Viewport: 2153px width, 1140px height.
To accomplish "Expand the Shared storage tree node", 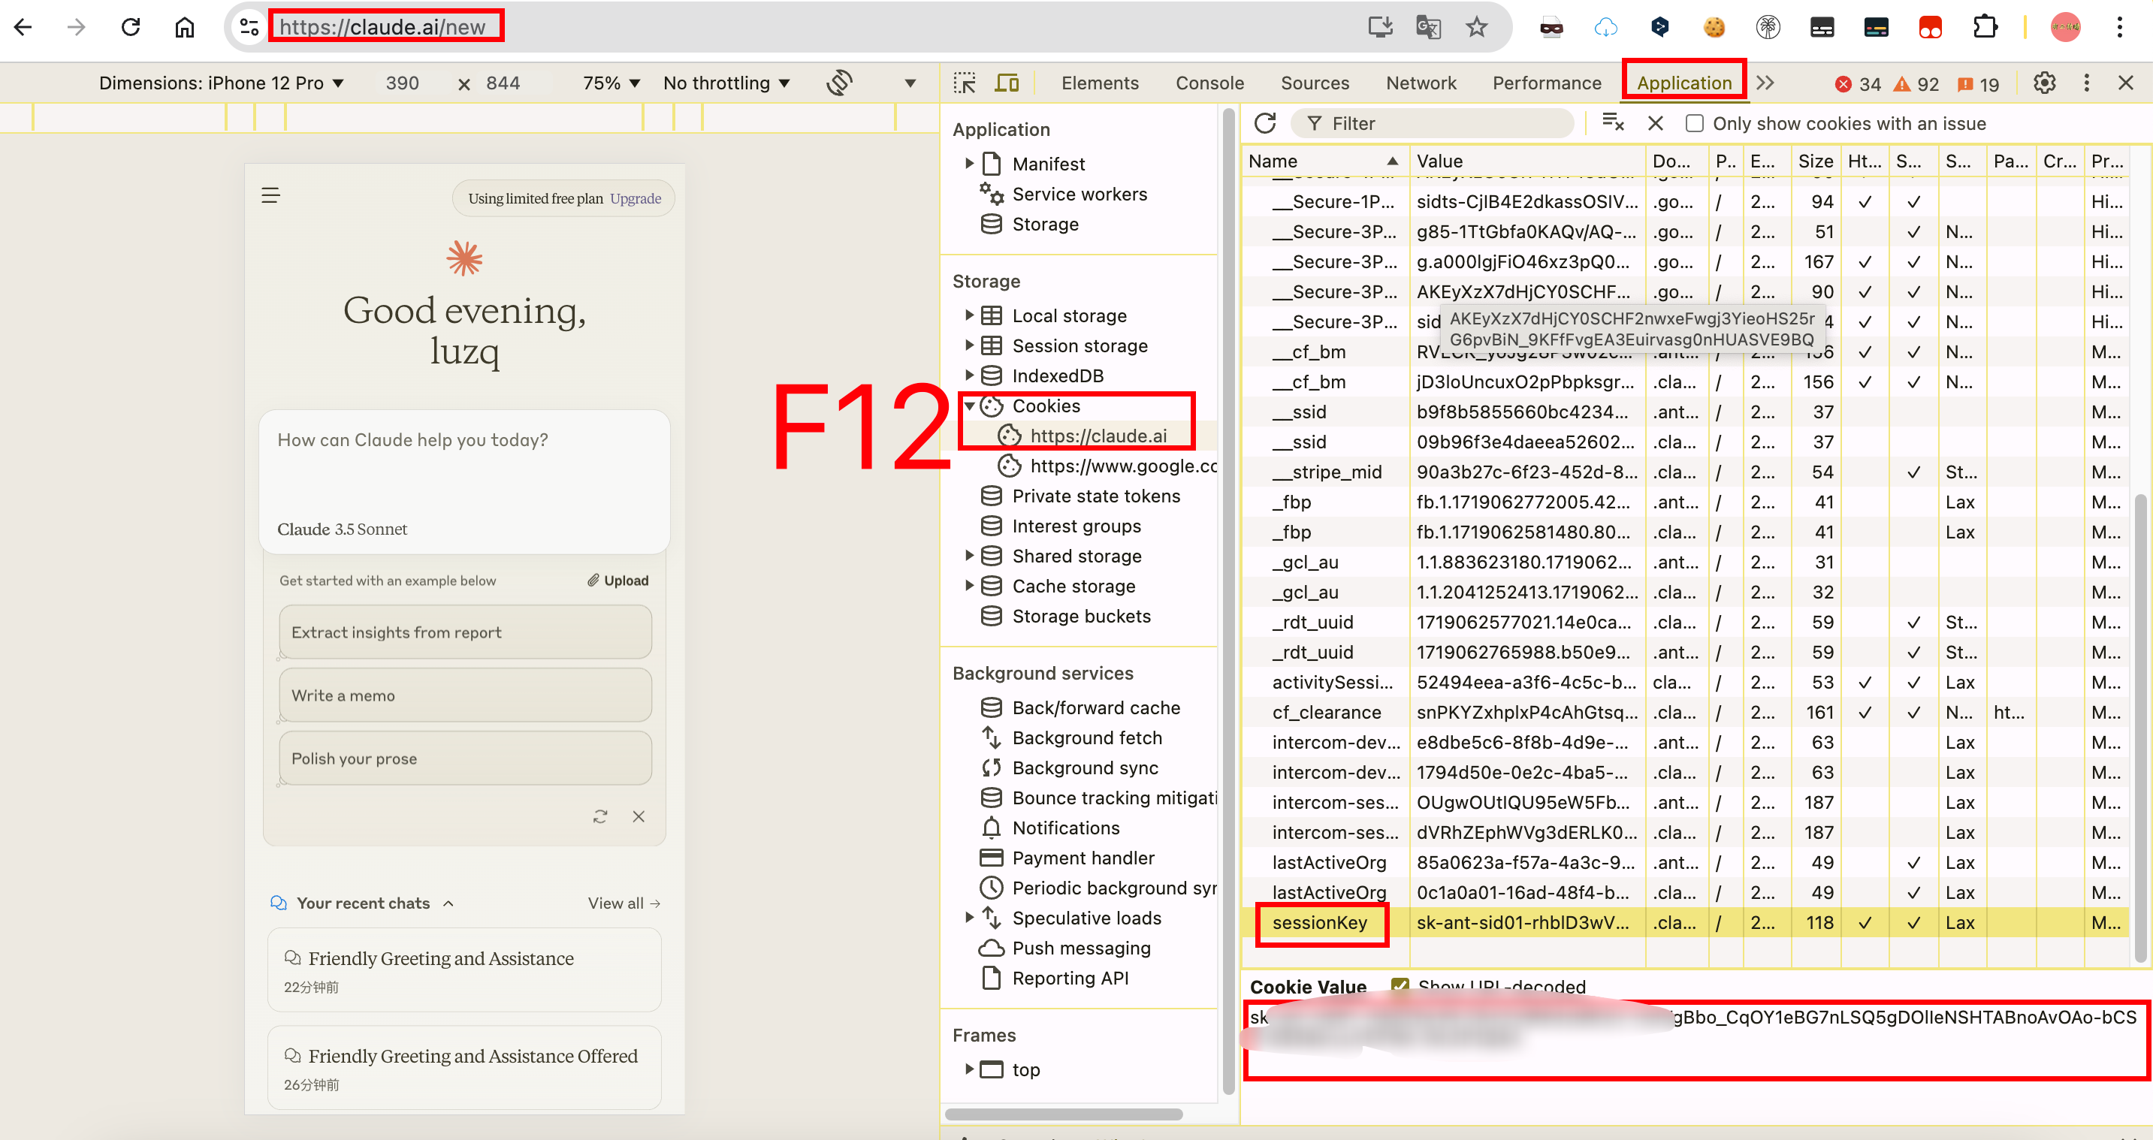I will point(968,556).
